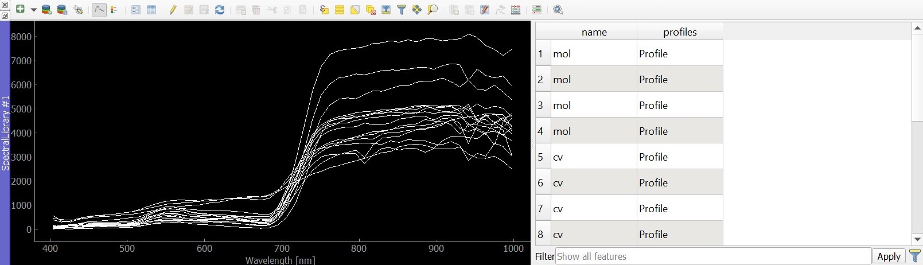Click the import spectral library database icon
923x265 pixels.
(x=47, y=10)
